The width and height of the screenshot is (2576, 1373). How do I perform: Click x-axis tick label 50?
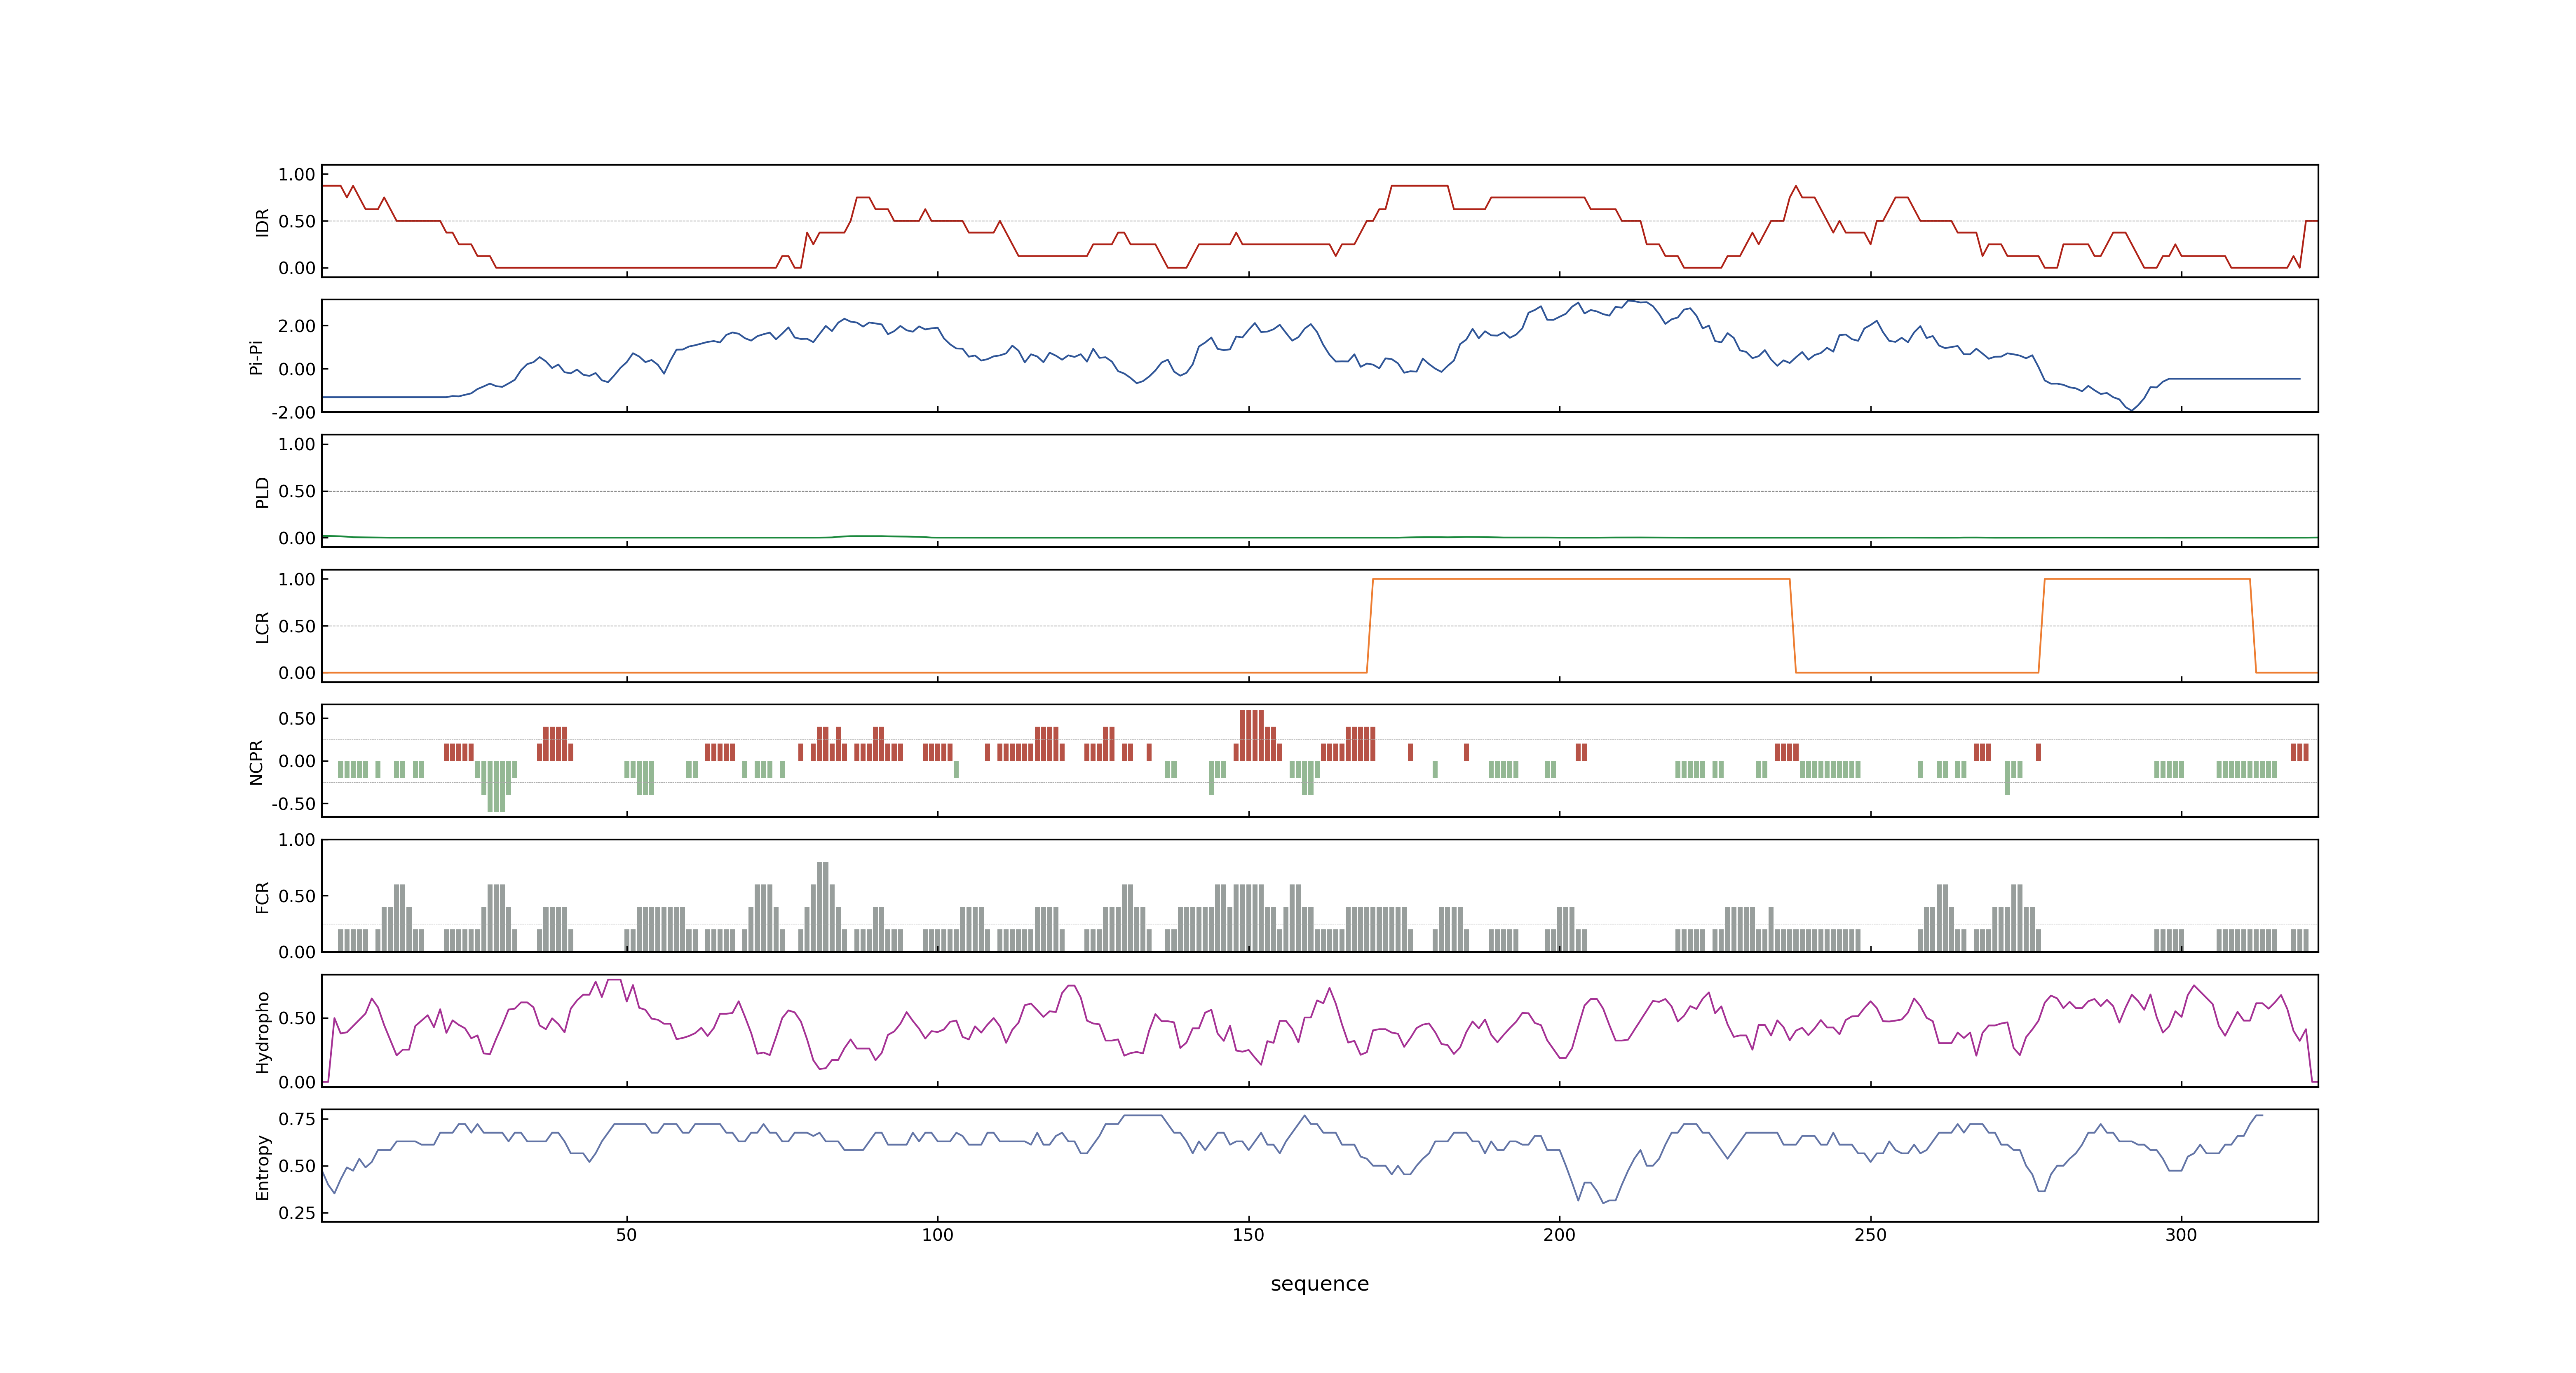626,1235
